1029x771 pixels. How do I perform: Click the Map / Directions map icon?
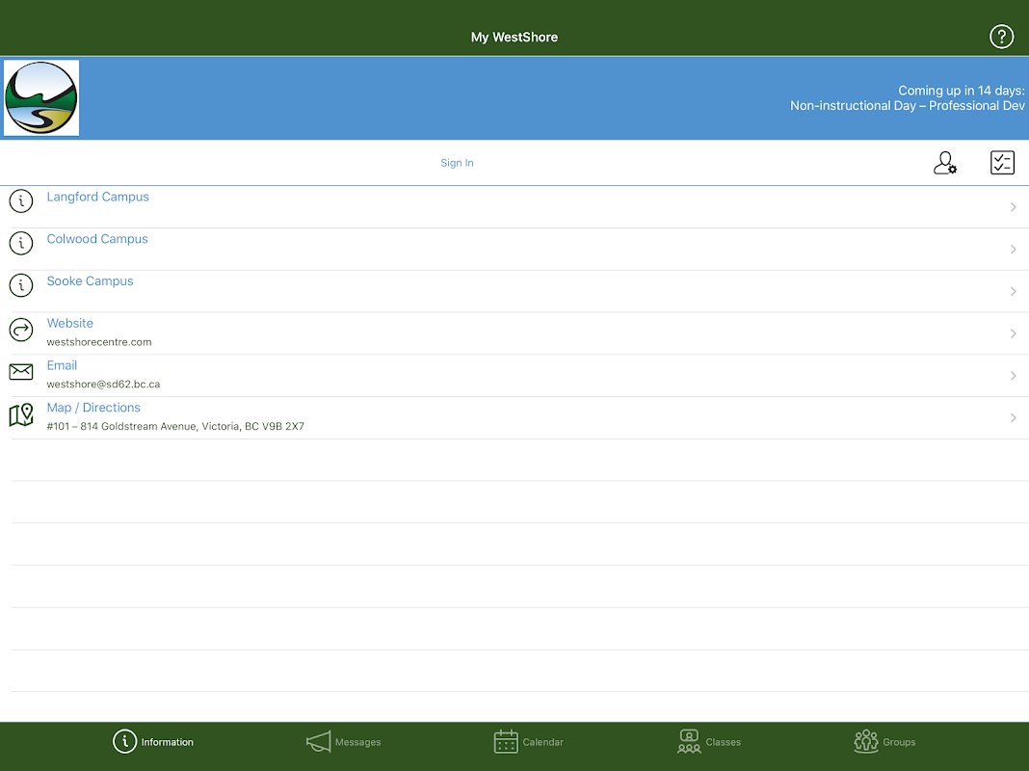[x=21, y=414]
